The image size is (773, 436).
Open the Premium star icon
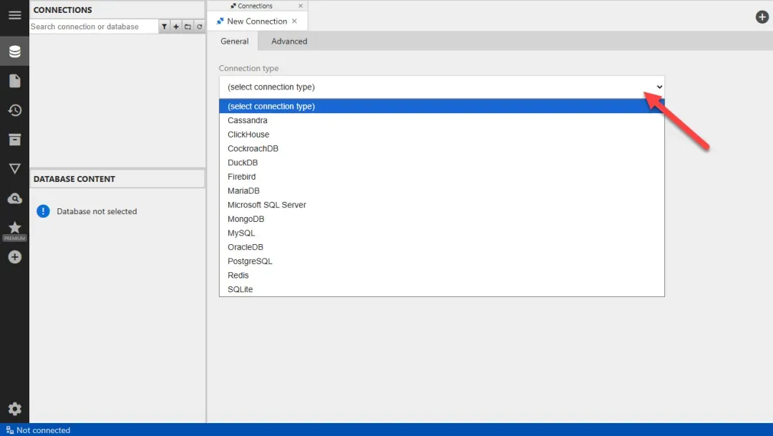coord(14,228)
